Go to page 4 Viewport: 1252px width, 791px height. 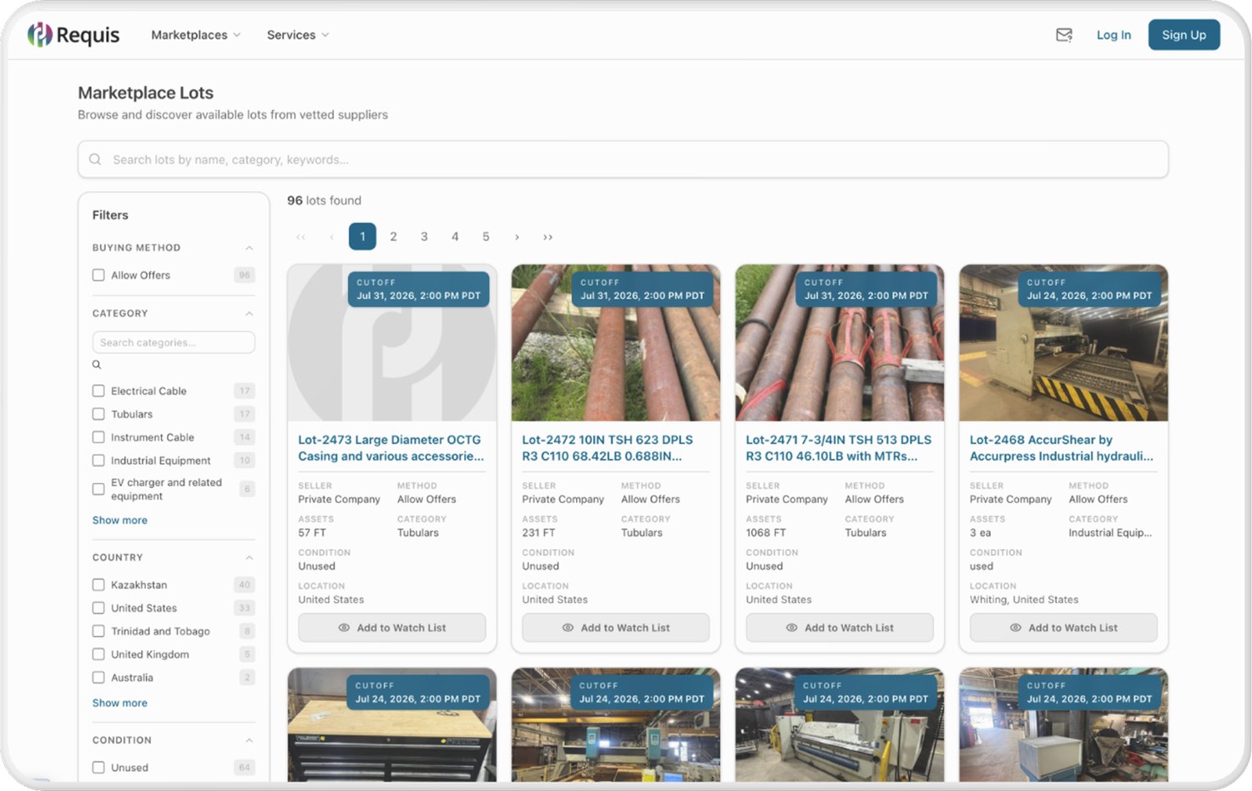455,237
